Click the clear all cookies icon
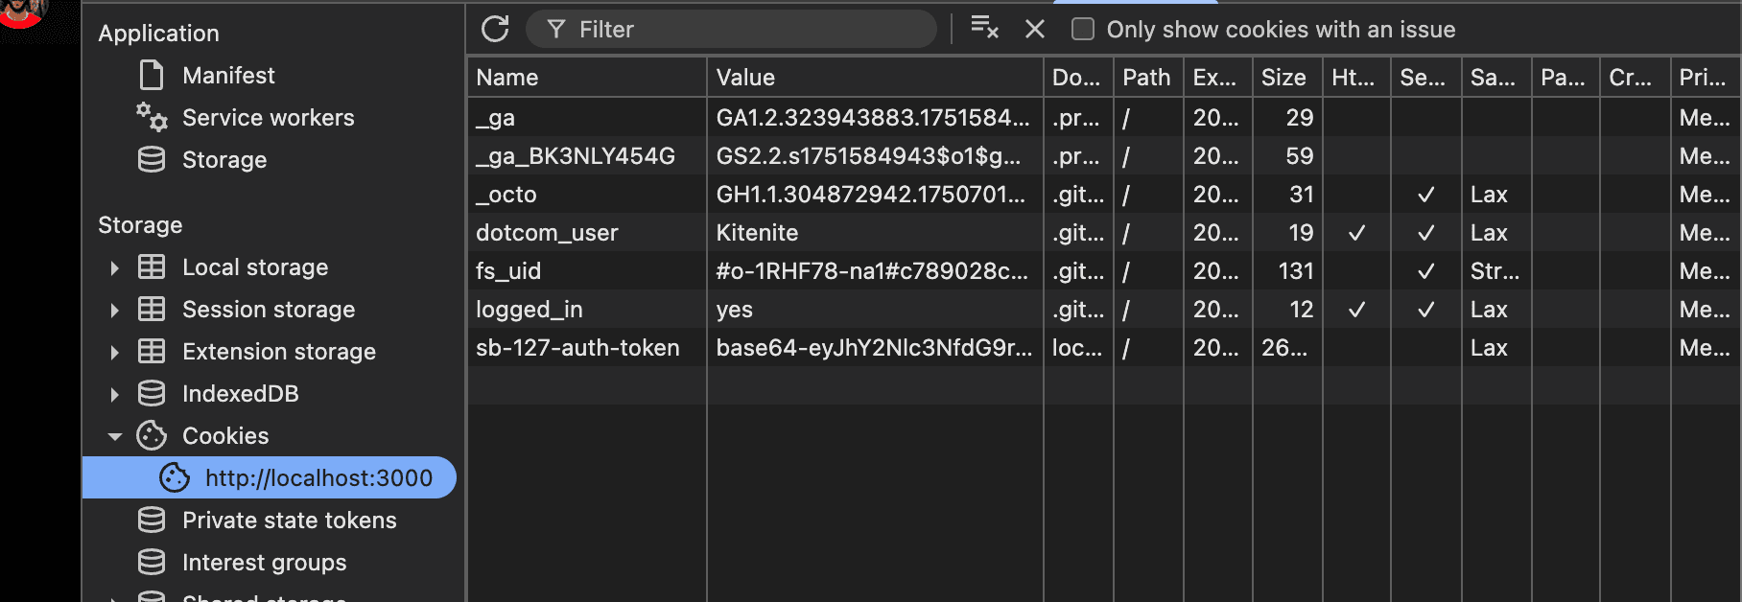This screenshot has height=602, width=1742. pos(984,29)
